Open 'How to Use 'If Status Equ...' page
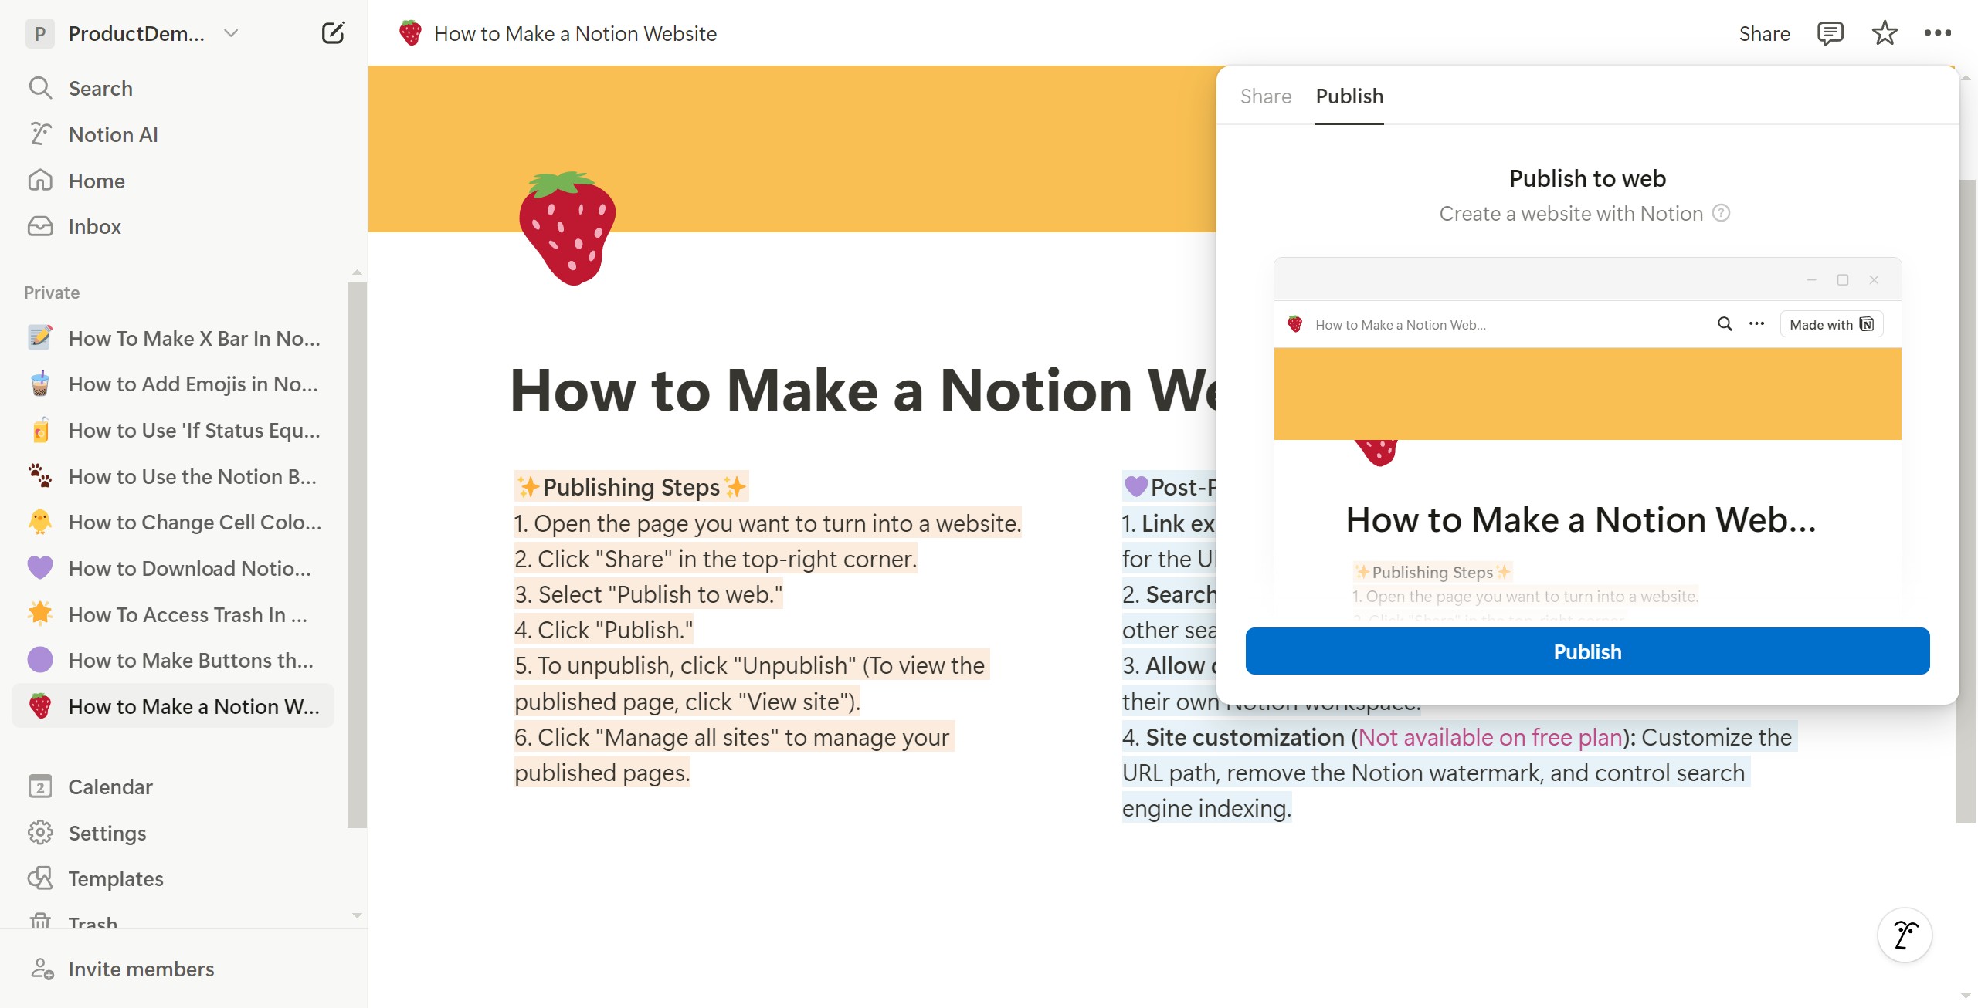1978x1008 pixels. (174, 430)
